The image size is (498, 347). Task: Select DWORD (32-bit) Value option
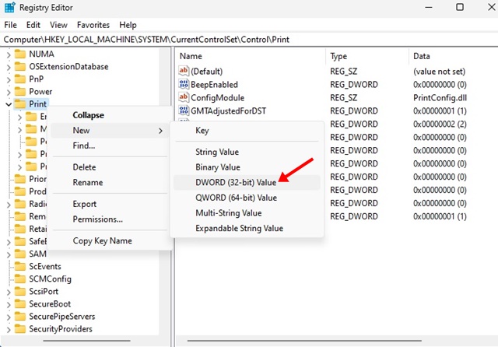(247, 182)
